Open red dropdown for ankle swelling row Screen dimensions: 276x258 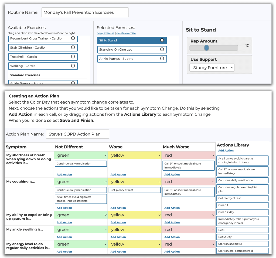click(188, 230)
